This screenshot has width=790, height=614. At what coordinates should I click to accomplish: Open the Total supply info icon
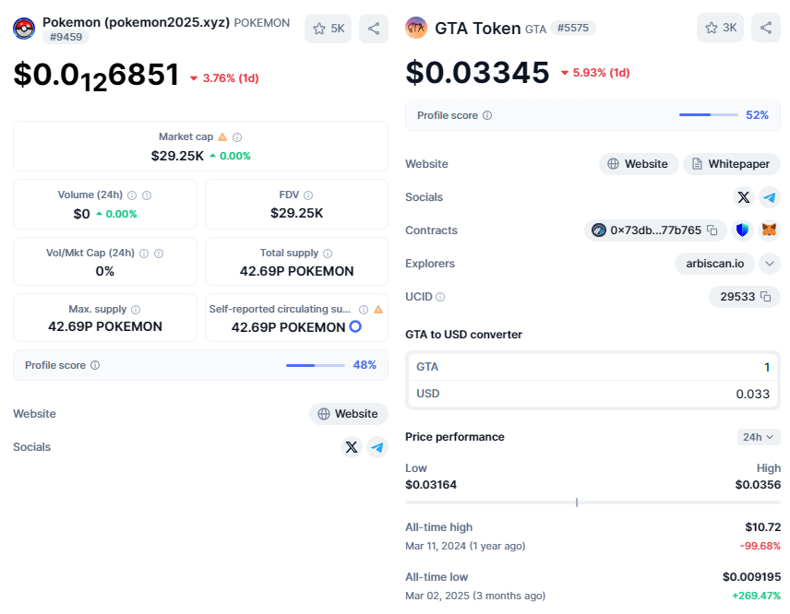point(328,254)
